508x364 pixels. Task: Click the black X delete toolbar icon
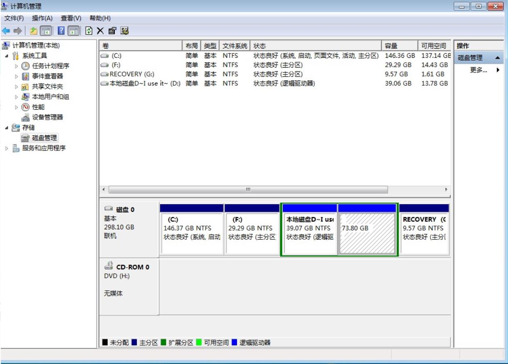coord(100,31)
